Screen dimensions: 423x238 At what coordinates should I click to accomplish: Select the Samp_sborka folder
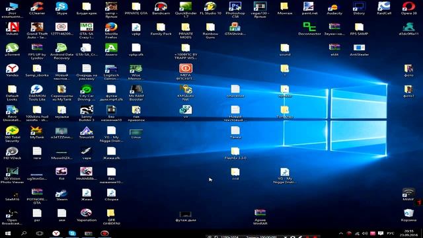coord(37,70)
